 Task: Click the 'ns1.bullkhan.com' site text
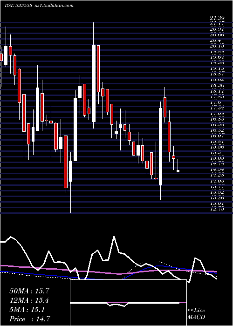pos(53,5)
